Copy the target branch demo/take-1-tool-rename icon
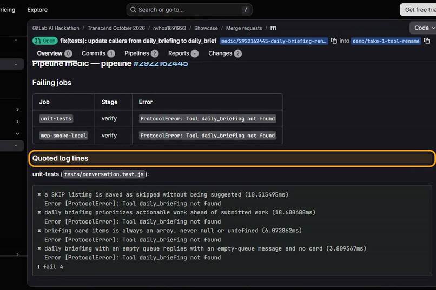This screenshot has height=290, width=436. click(427, 41)
